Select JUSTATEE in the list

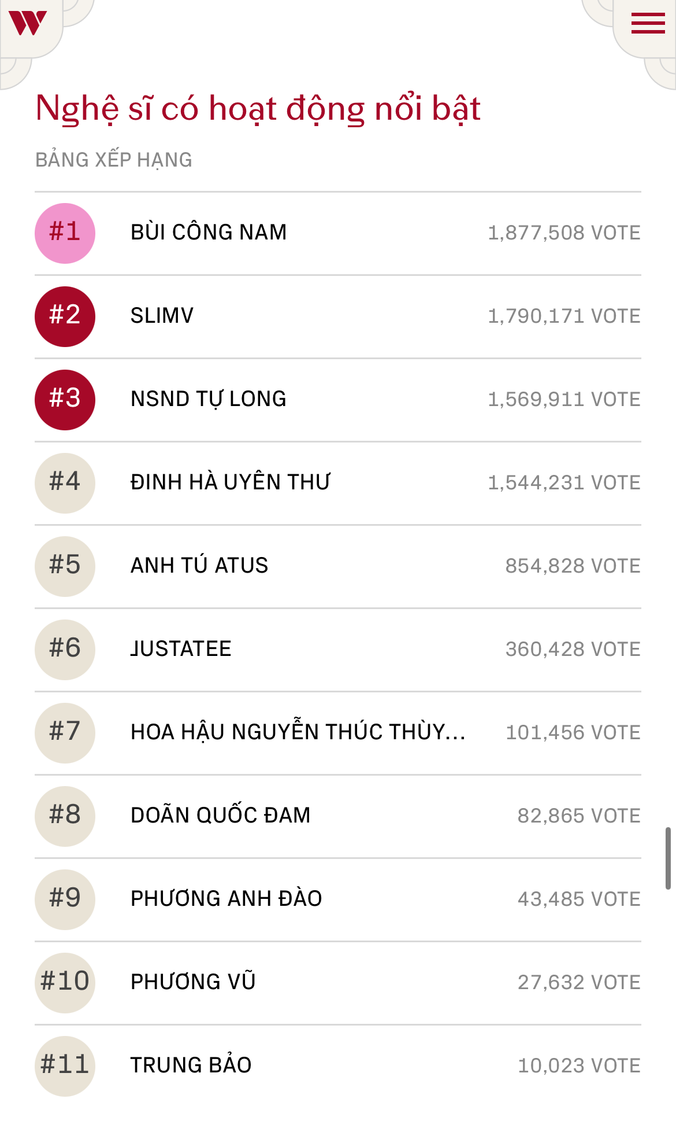181,649
